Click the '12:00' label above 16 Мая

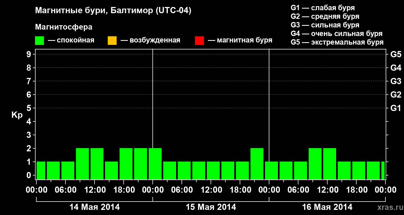point(327,190)
